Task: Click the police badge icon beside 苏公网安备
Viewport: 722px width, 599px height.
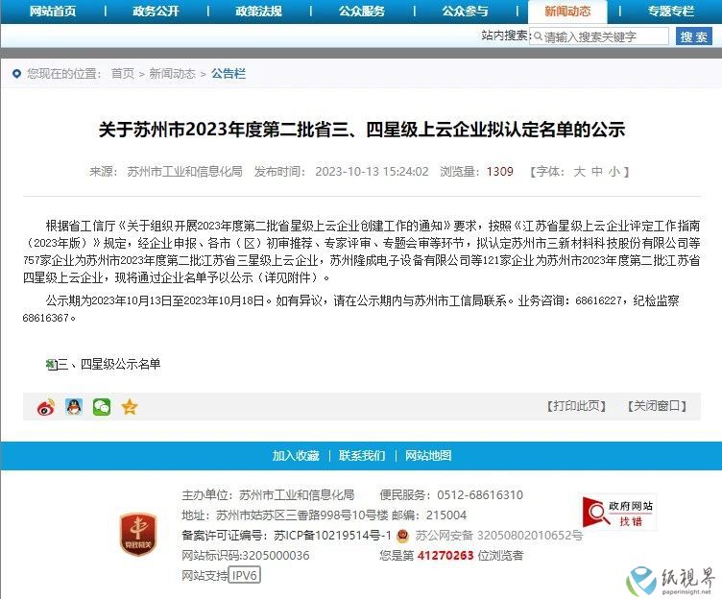Action: (x=402, y=536)
